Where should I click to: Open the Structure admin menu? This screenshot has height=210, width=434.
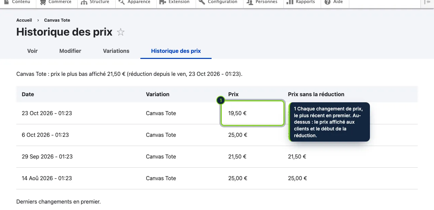coord(96,2)
